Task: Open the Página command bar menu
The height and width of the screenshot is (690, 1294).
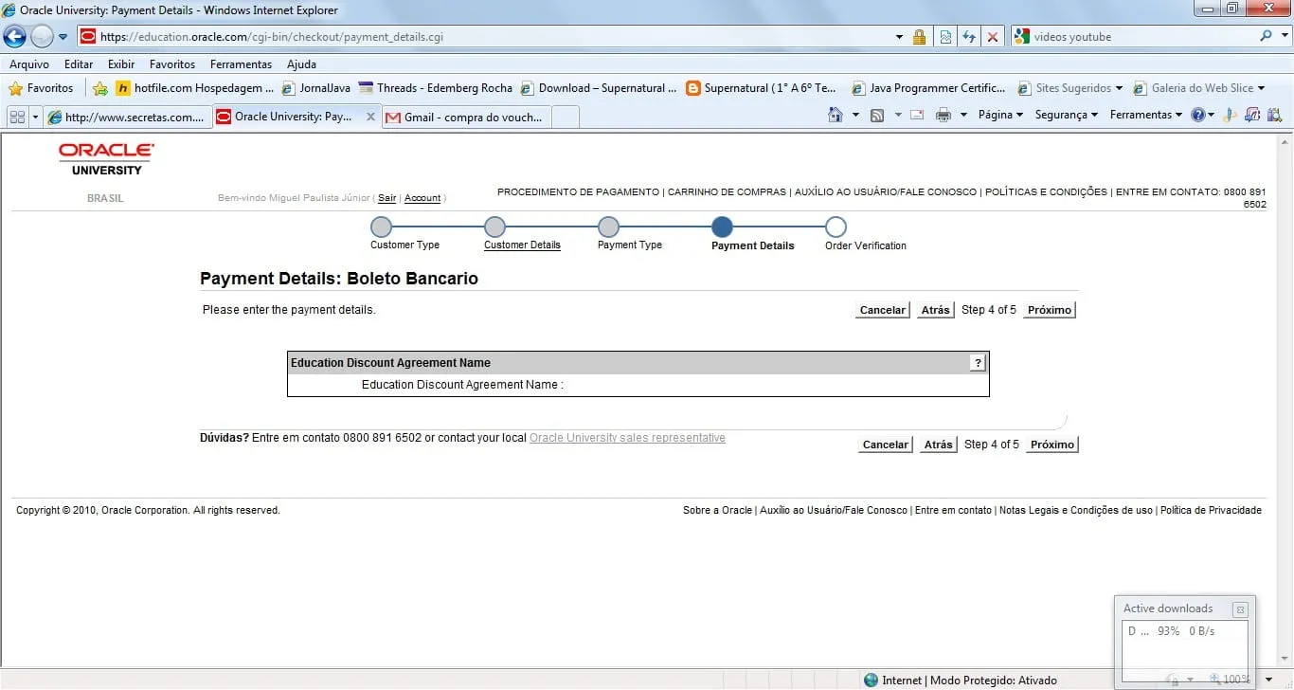Action: coord(1000,115)
